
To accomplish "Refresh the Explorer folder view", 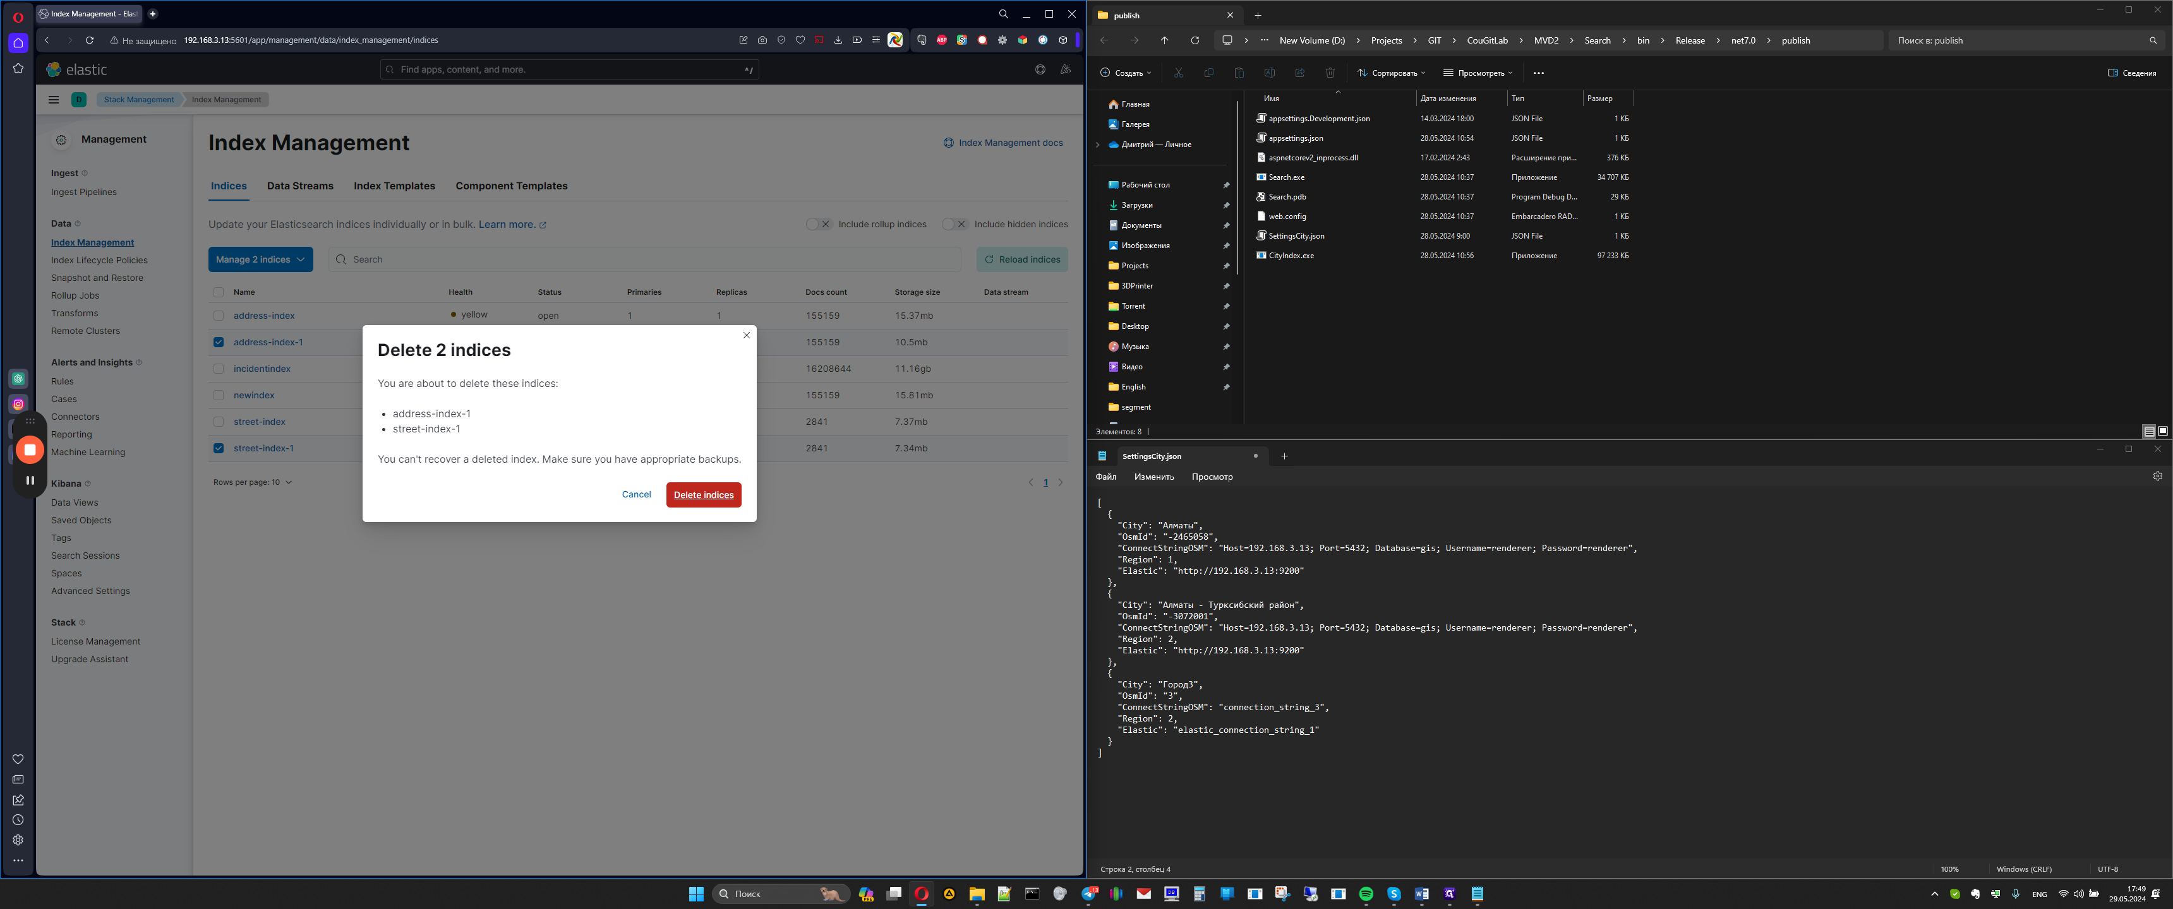I will pos(1195,40).
